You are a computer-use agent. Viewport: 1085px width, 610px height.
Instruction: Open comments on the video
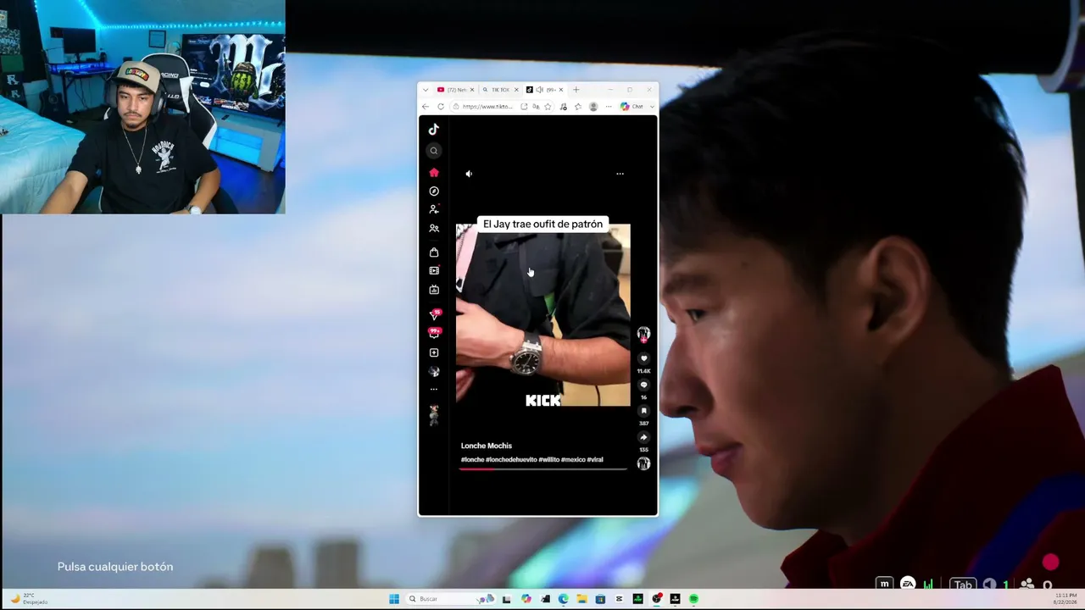tap(643, 385)
